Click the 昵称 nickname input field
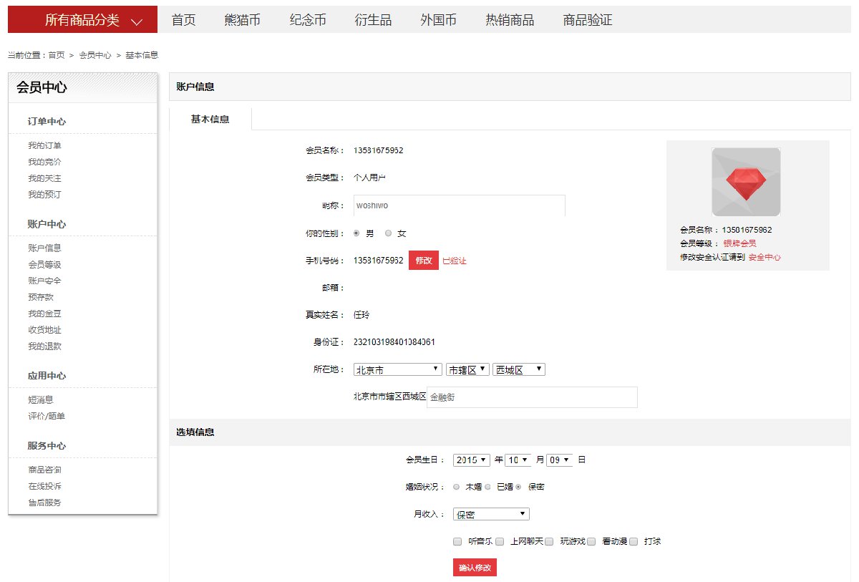 pyautogui.click(x=459, y=205)
